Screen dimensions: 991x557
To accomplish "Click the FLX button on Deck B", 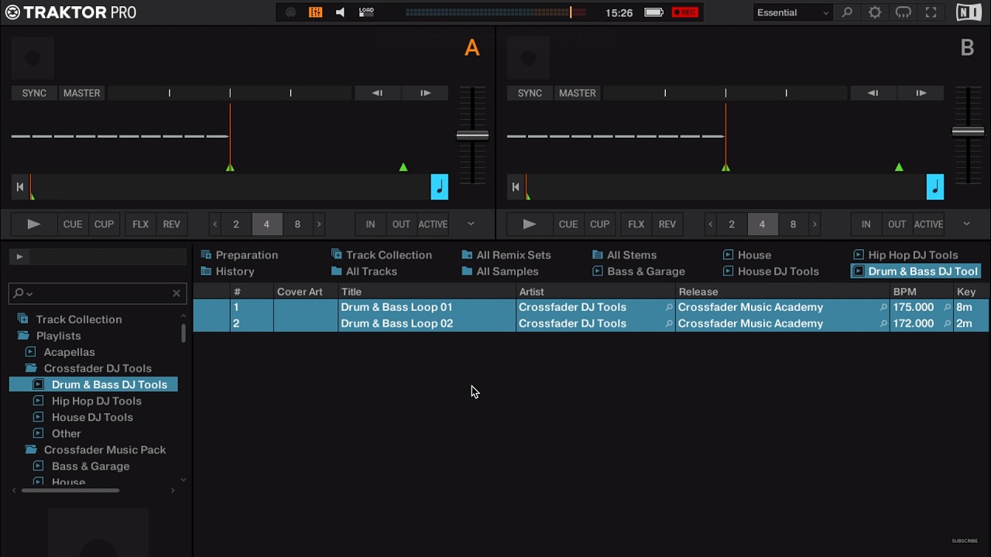I will 636,224.
